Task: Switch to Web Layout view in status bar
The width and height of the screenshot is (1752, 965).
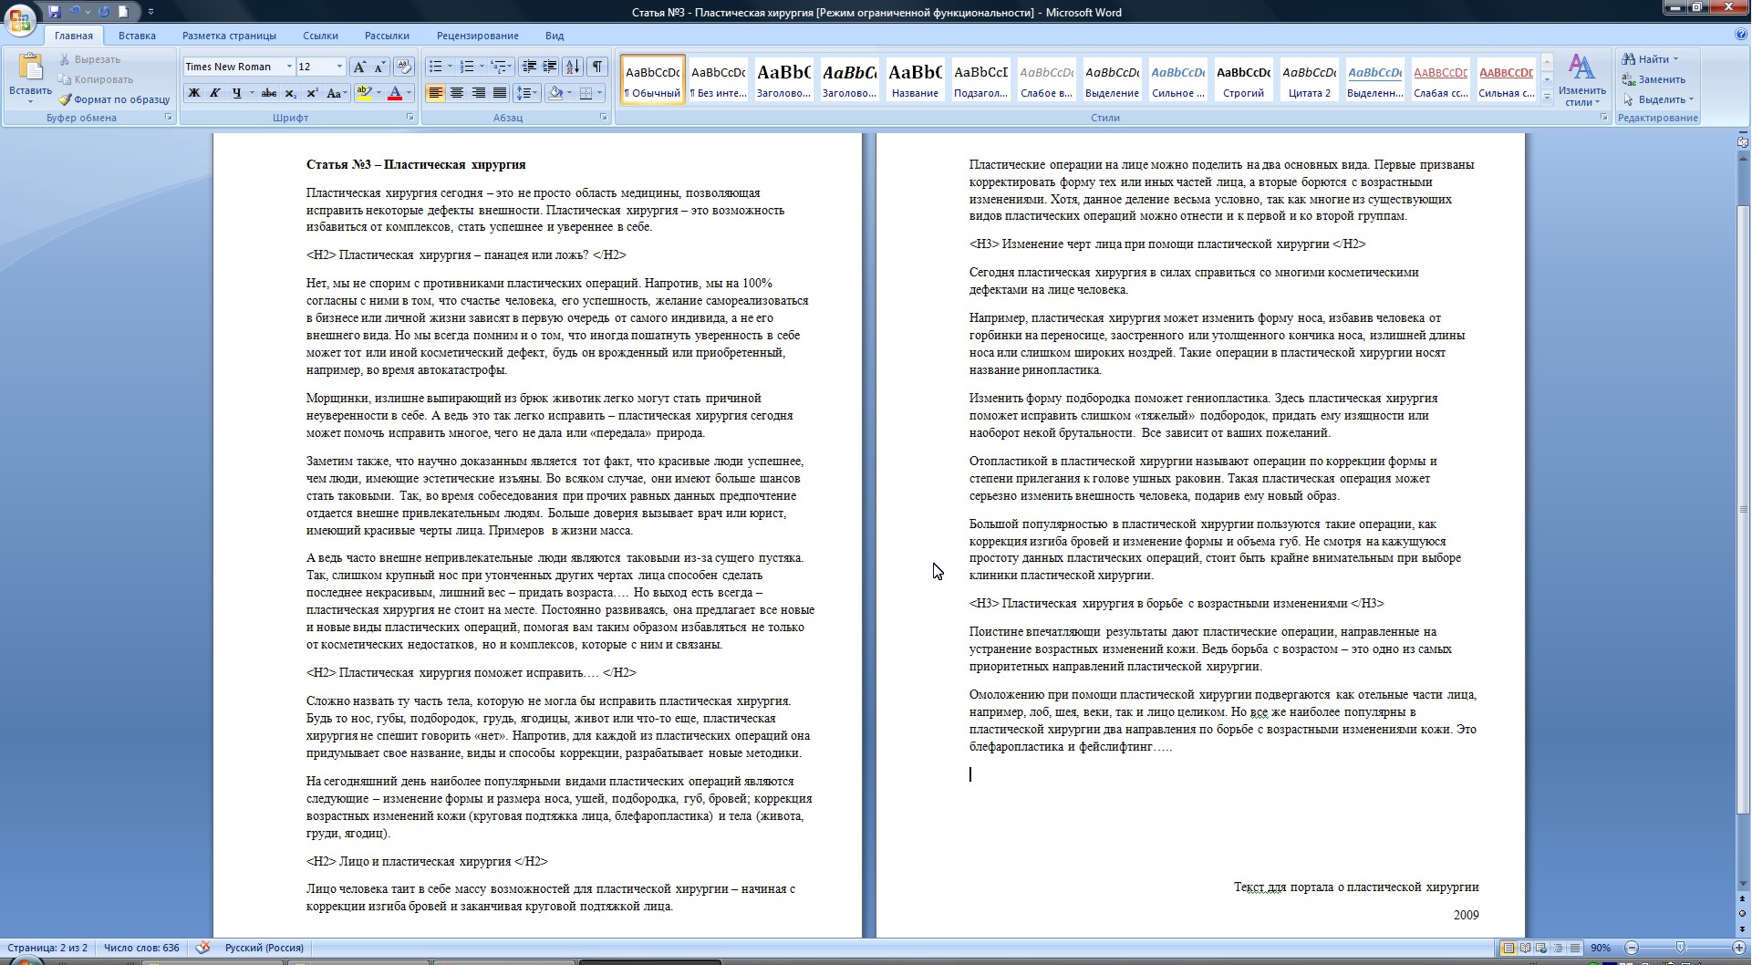Action: (x=1541, y=948)
